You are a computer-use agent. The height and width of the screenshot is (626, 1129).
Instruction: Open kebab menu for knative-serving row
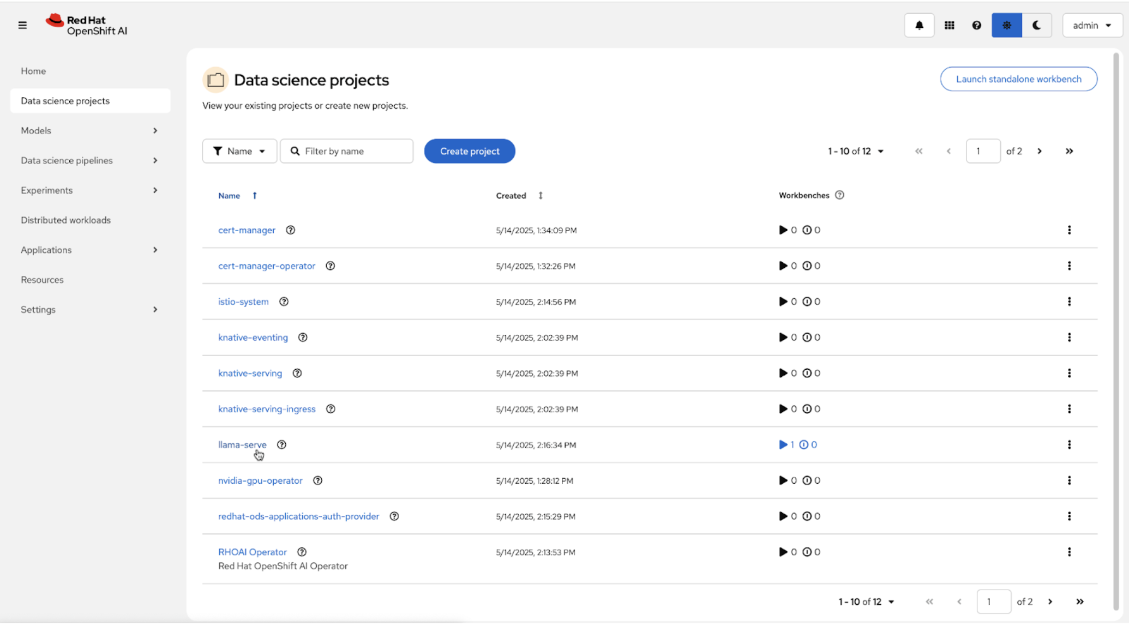pos(1069,374)
